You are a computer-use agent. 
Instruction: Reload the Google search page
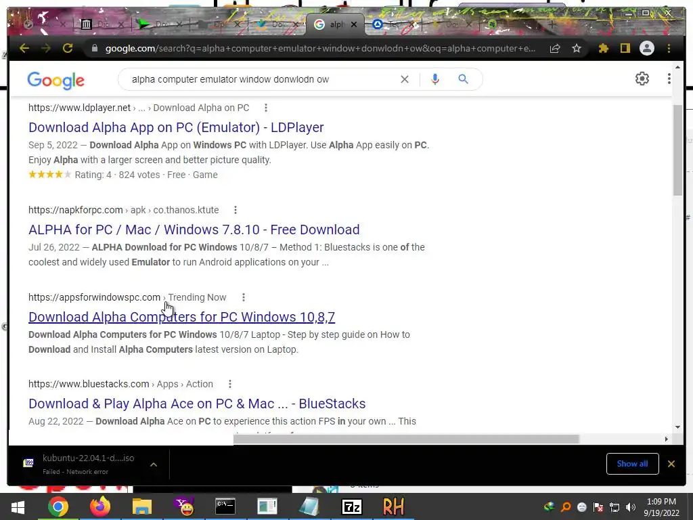[x=68, y=48]
